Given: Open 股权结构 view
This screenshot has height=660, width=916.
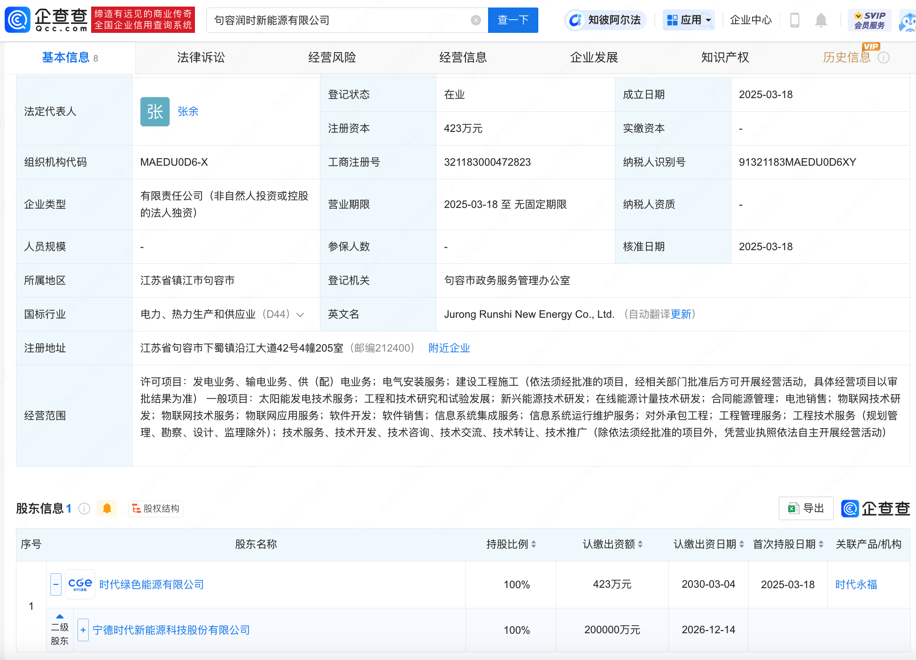Looking at the screenshot, I should pos(155,508).
